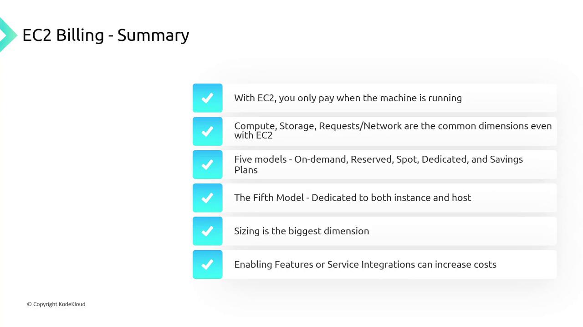Click the word 'Summary' in the slide heading

click(x=153, y=35)
